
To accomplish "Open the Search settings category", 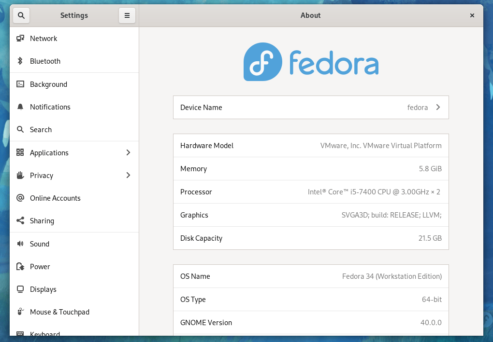I will (x=41, y=129).
